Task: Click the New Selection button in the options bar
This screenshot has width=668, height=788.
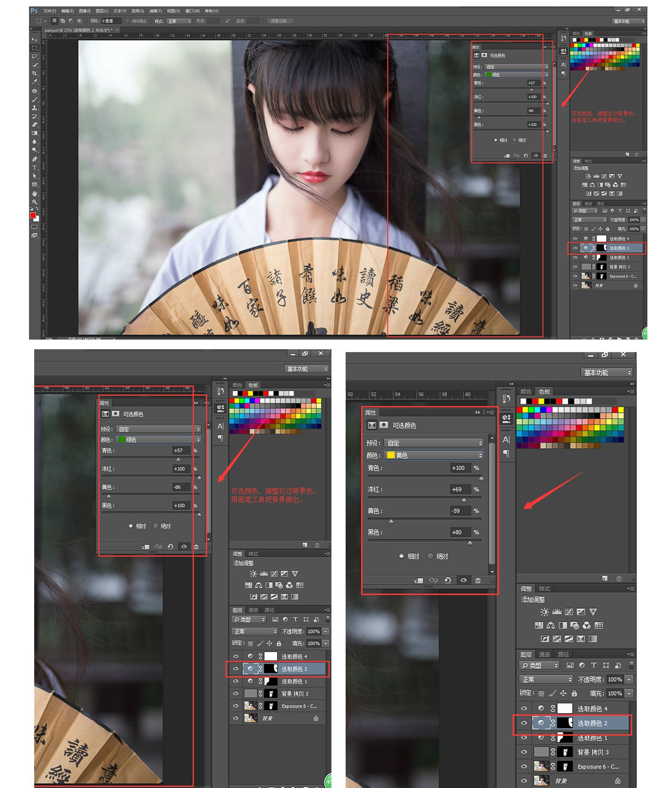Action: pyautogui.click(x=54, y=20)
